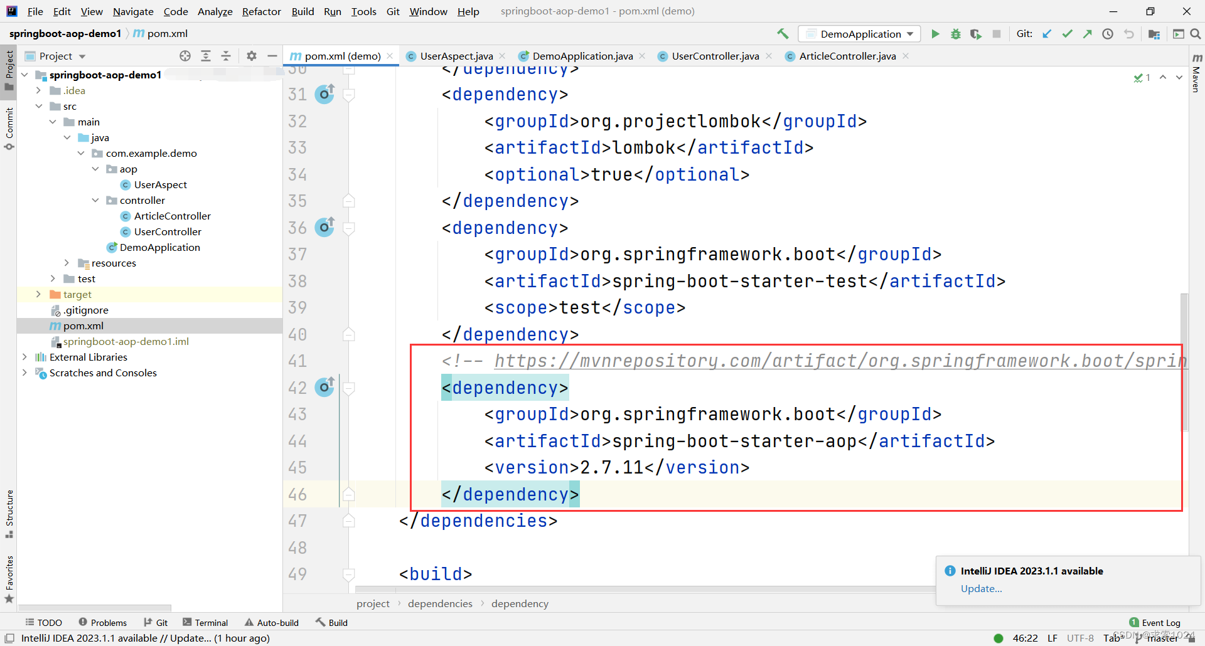Toggle the Commit tool window side tab
Screen dimensions: 1205x646
pos(9,129)
